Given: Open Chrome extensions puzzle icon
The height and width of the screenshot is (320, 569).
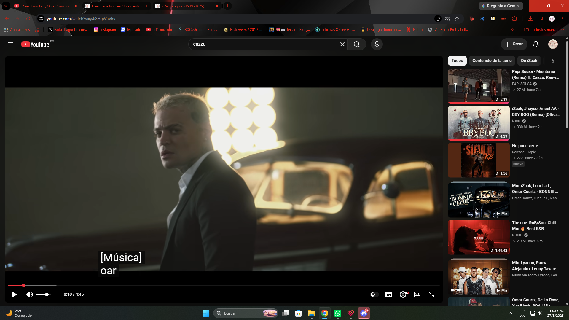Looking at the screenshot, I should 514,19.
